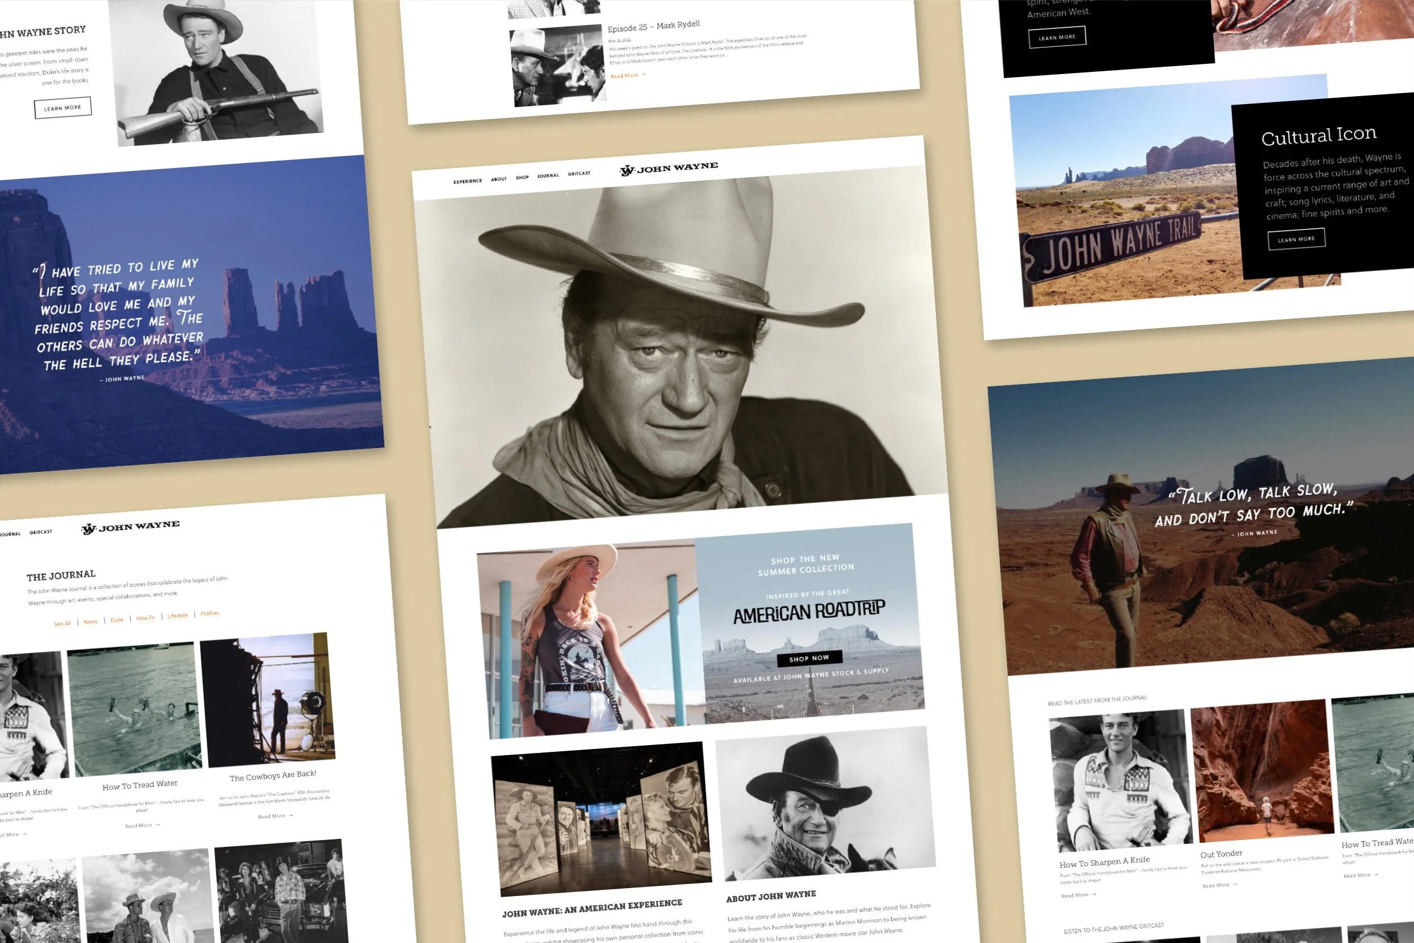Select the Lifestyle journal filter
The width and height of the screenshot is (1414, 943).
[x=178, y=616]
